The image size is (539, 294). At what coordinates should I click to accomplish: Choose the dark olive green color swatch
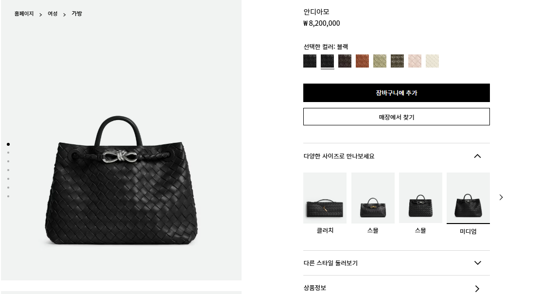coord(397,61)
